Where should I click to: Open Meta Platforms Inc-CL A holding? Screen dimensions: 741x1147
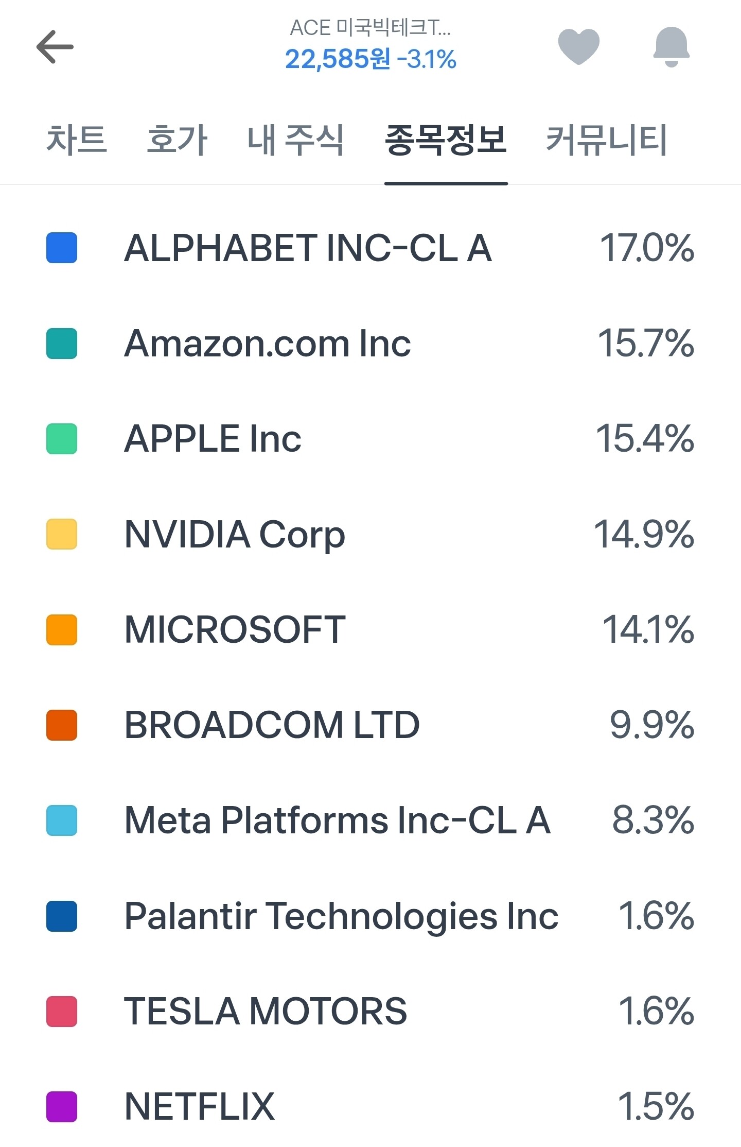click(x=338, y=820)
